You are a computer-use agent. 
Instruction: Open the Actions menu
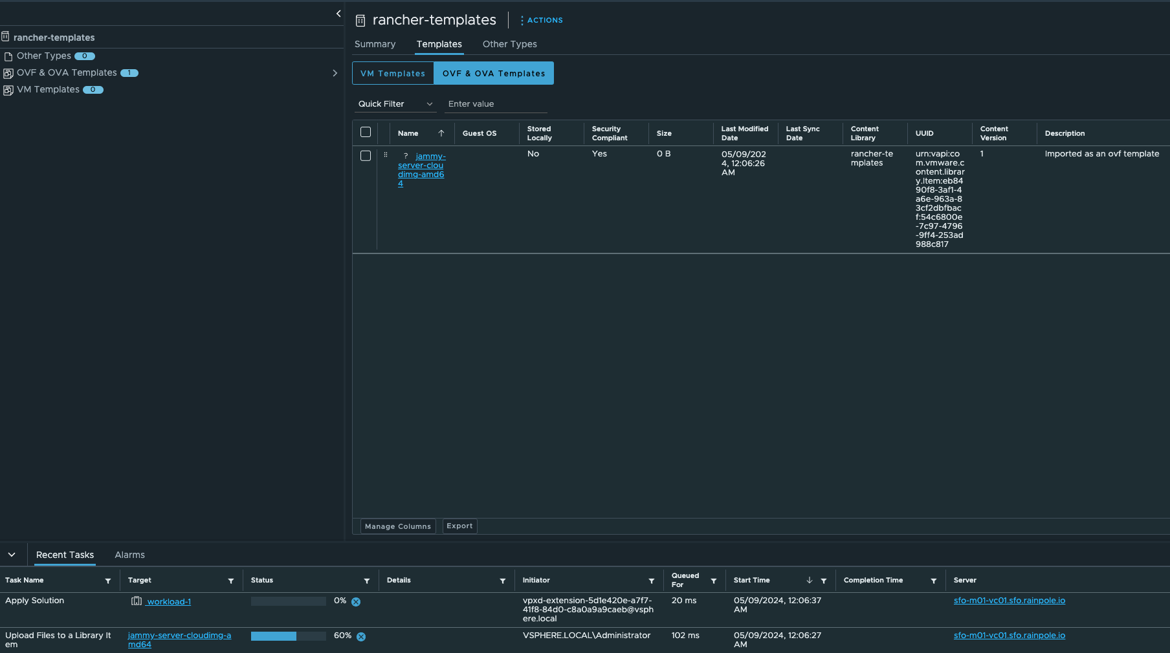pos(542,20)
